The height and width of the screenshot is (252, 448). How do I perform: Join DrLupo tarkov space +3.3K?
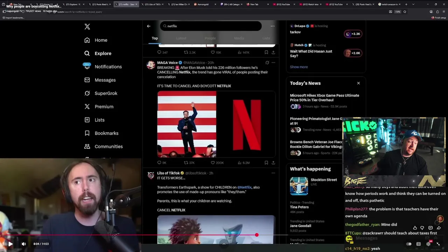353,34
